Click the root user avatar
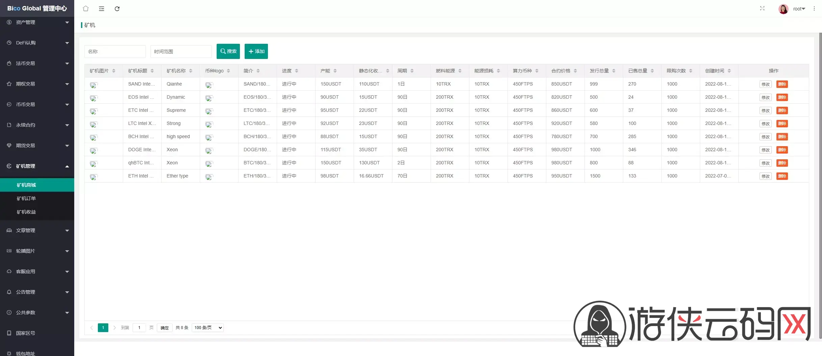 783,9
